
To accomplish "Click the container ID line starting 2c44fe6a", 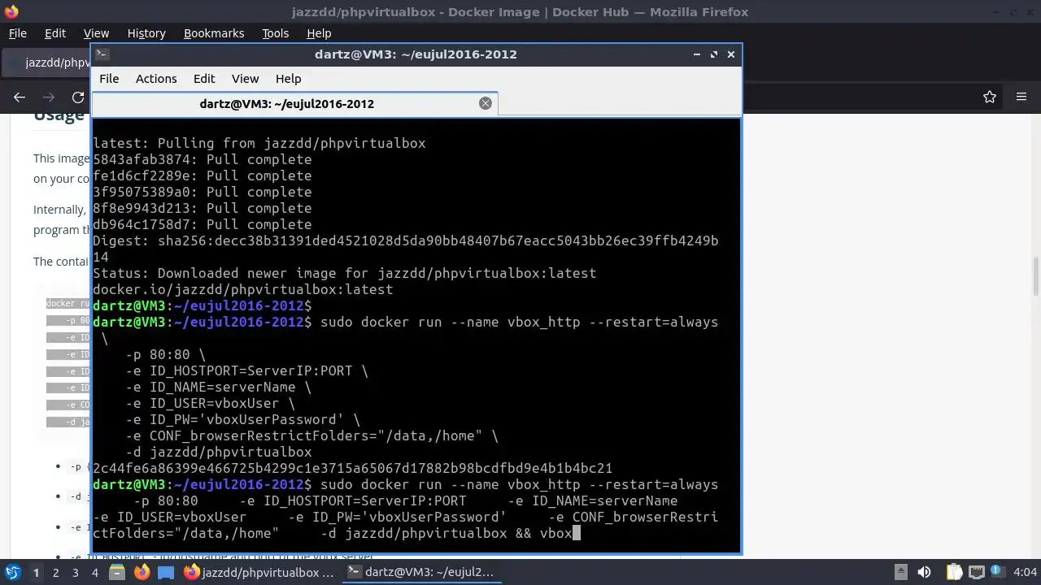I will coord(352,468).
